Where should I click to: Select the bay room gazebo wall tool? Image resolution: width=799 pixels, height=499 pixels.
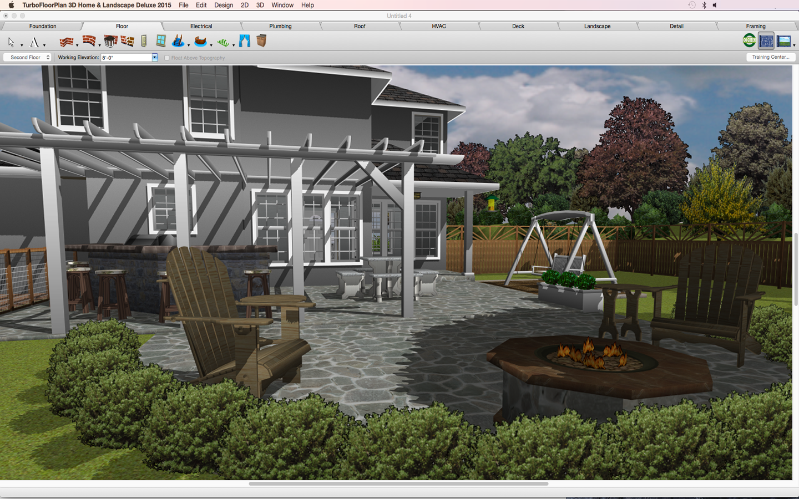pyautogui.click(x=110, y=41)
